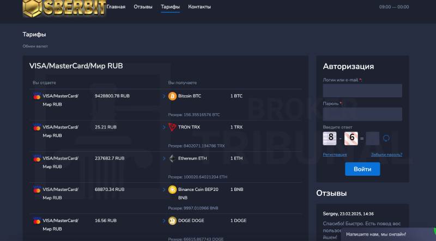Image resolution: width=436 pixels, height=241 pixels.
Task: Click the 16.56 RUB rate
Action: pos(106,220)
